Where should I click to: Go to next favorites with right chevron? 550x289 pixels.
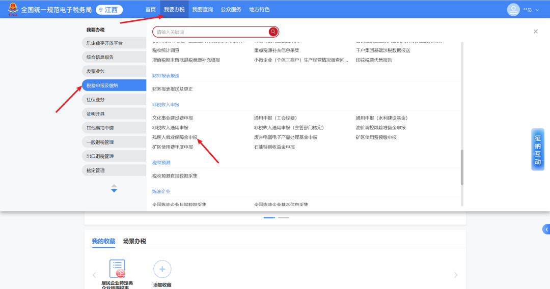pos(456,275)
